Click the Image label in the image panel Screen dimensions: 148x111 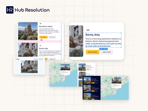pyautogui.click(x=18, y=59)
